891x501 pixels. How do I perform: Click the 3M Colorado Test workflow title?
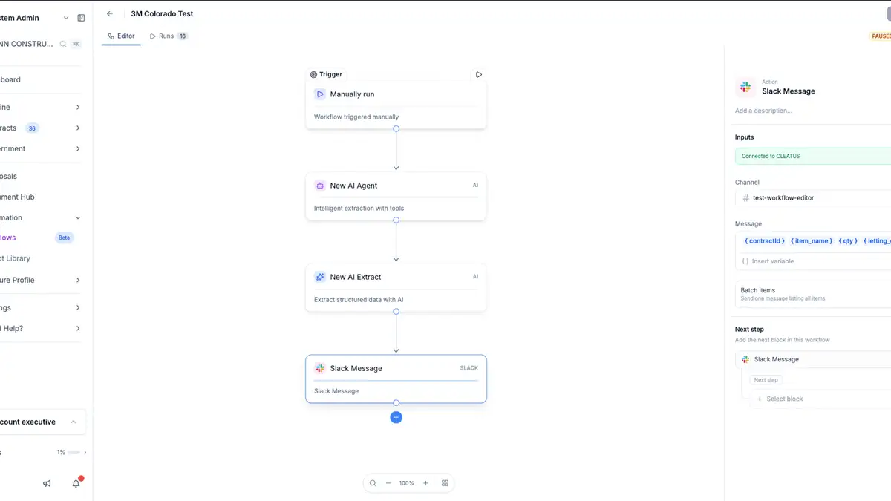pyautogui.click(x=163, y=13)
